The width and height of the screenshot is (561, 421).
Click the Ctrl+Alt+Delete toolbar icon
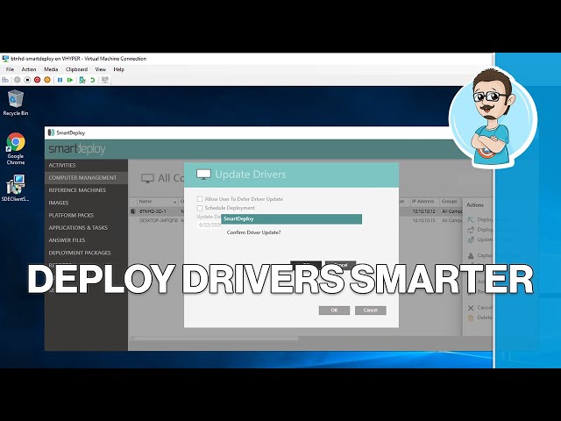[x=5, y=80]
